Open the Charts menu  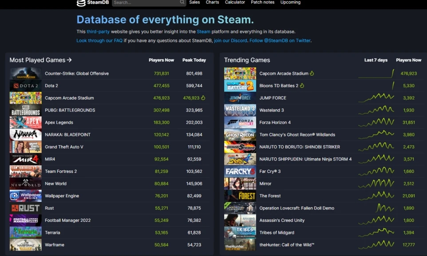pos(213,2)
